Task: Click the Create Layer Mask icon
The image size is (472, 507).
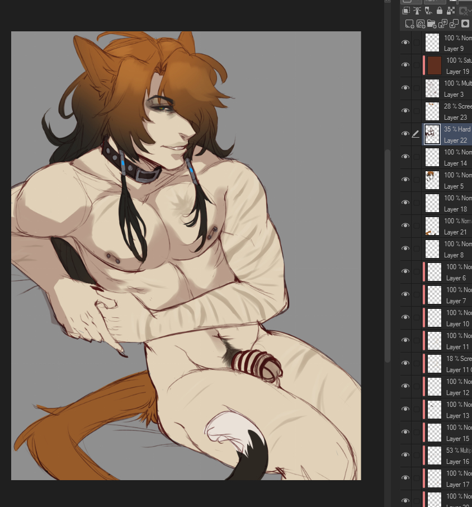Action: click(x=465, y=24)
